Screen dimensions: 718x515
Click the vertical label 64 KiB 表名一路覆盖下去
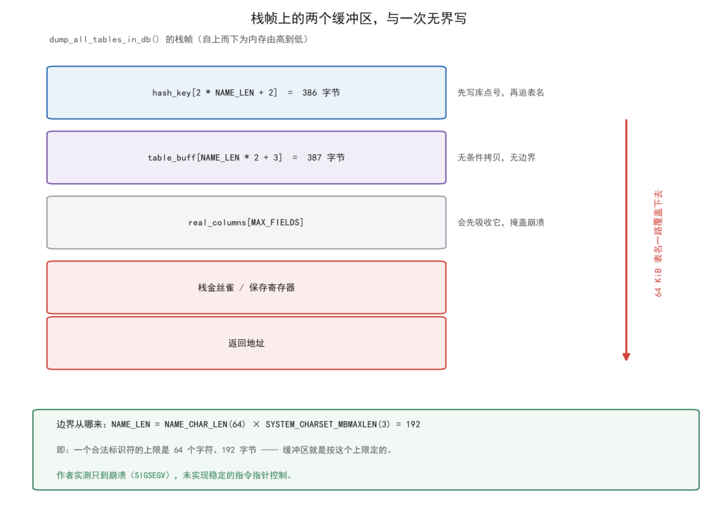click(x=658, y=244)
